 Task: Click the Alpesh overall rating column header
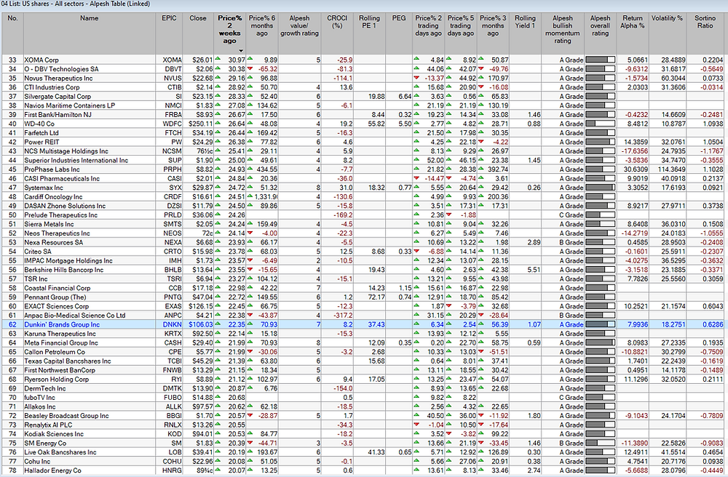click(x=601, y=33)
